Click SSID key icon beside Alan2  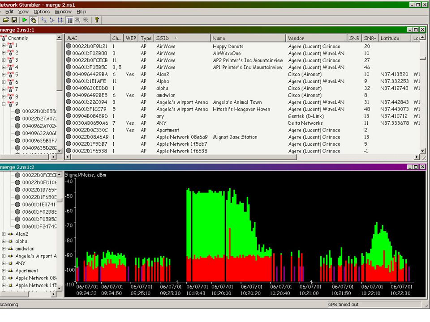coord(11,234)
